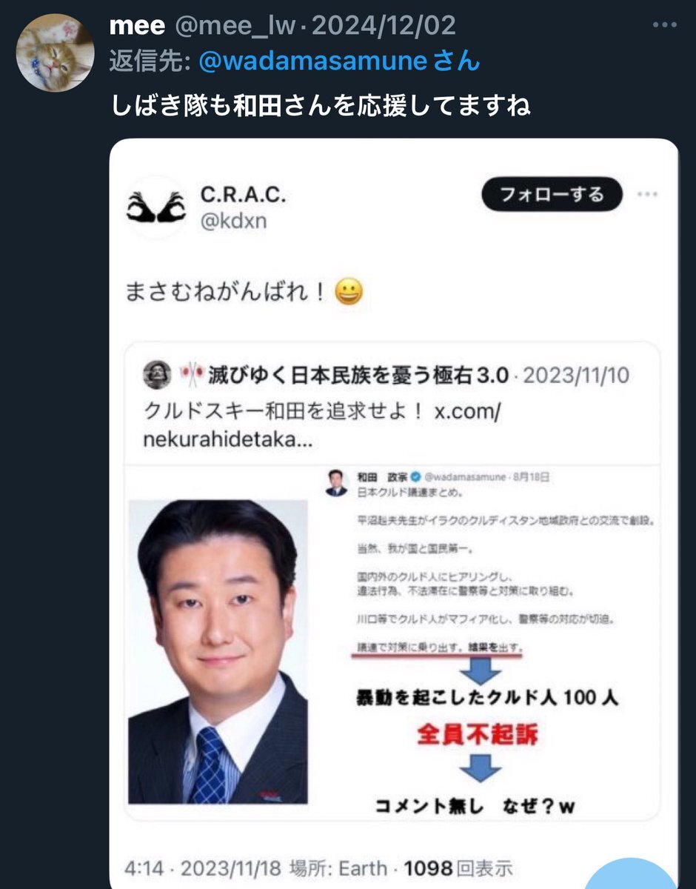Open more options on the C.R.A.C. embedded post
Image resolution: width=696 pixels, height=889 pixels.
648,195
